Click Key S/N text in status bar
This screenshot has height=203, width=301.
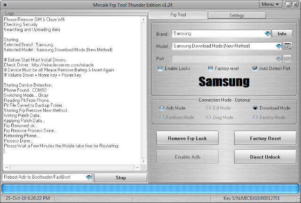click(x=252, y=198)
